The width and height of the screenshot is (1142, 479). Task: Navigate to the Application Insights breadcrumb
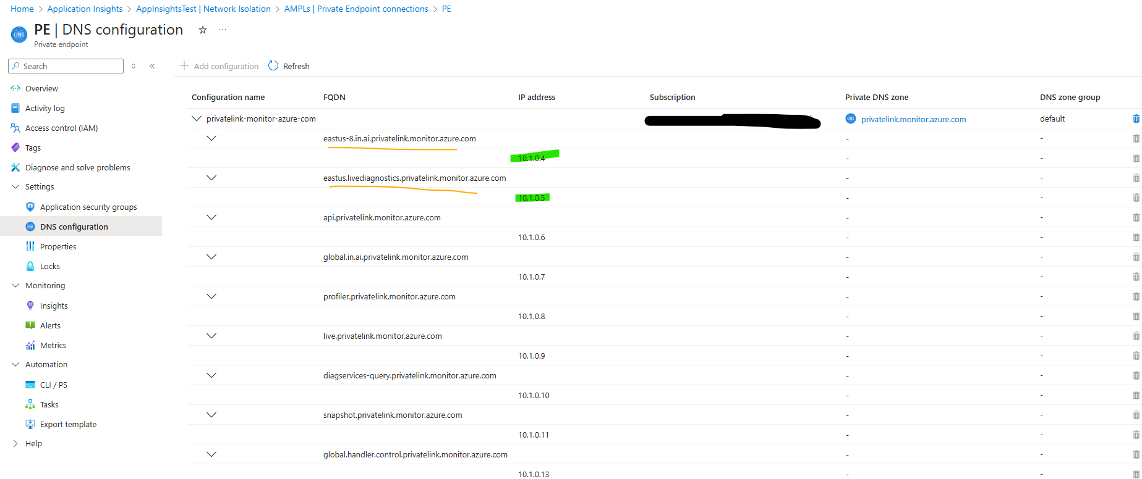coord(85,9)
